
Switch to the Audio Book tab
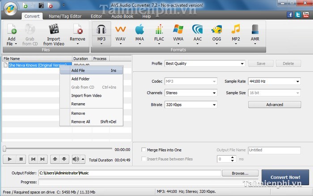tap(122, 17)
